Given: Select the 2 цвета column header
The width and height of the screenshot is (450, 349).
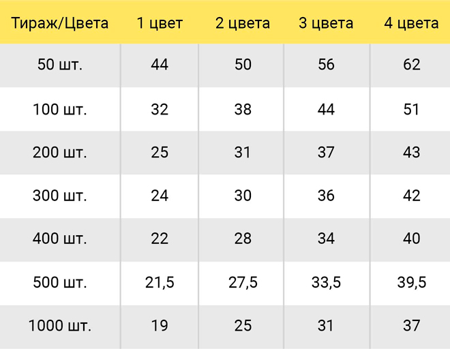Looking at the screenshot, I should tap(243, 23).
